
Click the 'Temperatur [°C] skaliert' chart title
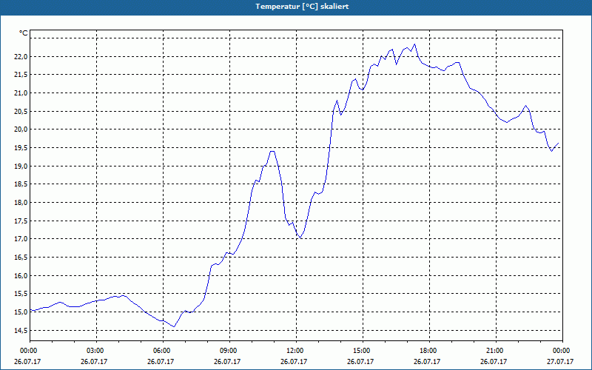click(302, 7)
